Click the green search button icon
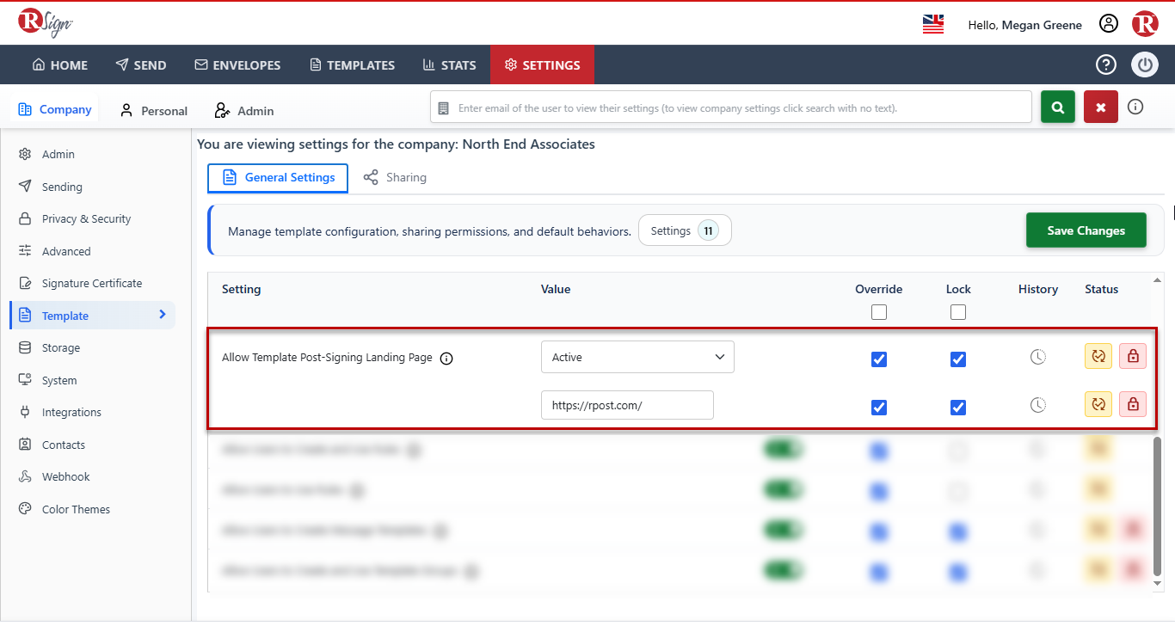This screenshot has width=1175, height=626. (1058, 107)
